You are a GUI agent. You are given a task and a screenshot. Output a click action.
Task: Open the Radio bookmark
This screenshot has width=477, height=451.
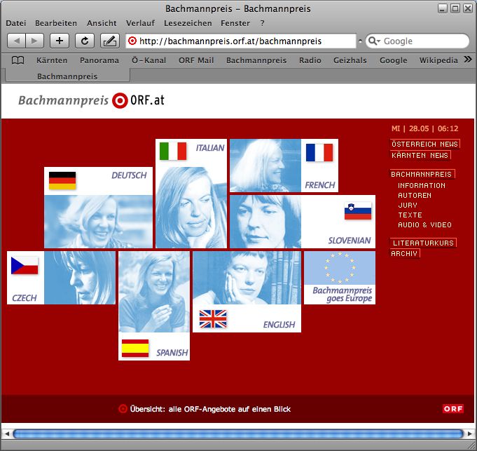(310, 60)
